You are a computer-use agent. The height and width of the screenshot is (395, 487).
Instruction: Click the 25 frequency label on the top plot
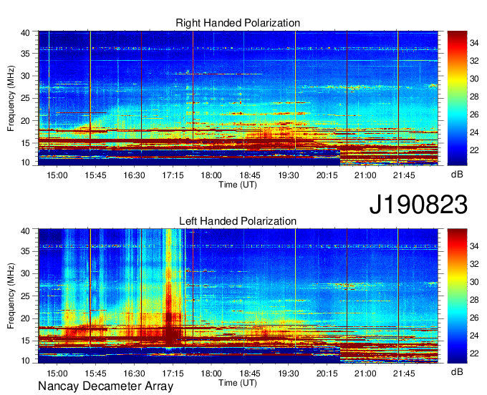25,98
